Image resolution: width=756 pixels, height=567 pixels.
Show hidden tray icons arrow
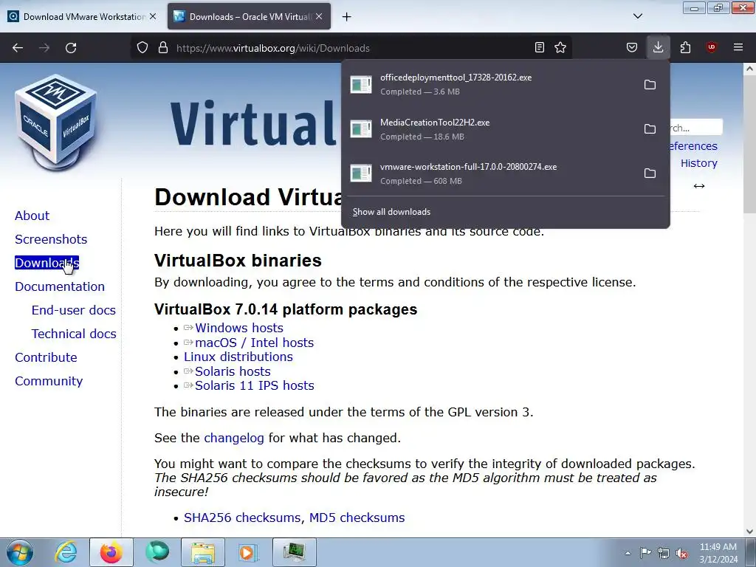click(x=628, y=554)
